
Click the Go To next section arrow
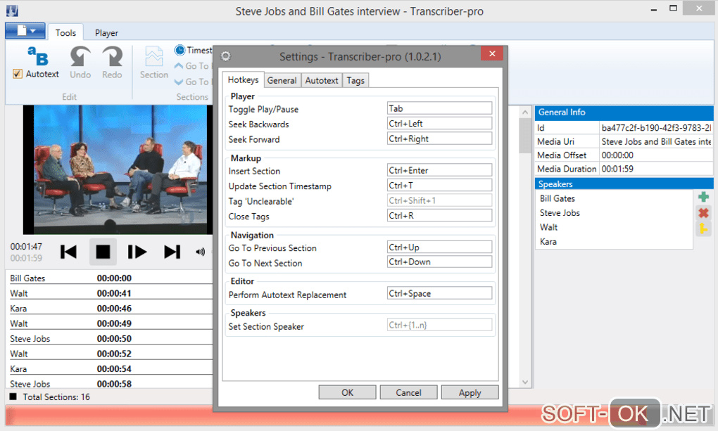[x=179, y=82]
